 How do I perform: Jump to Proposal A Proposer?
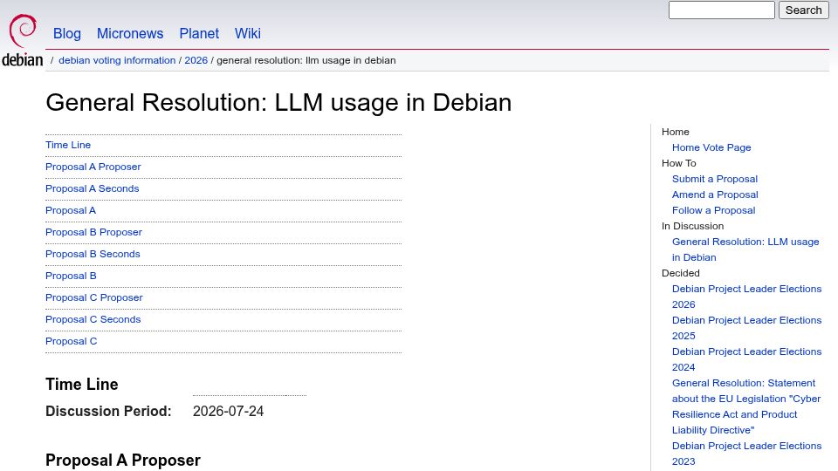click(93, 167)
